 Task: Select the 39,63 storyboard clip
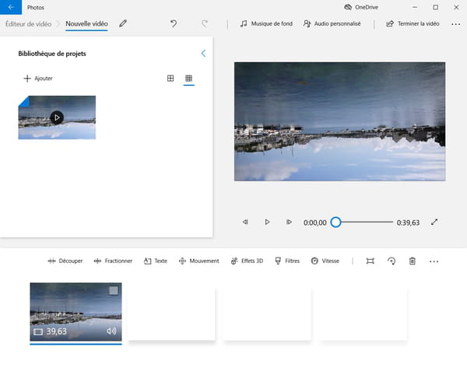[x=75, y=312]
